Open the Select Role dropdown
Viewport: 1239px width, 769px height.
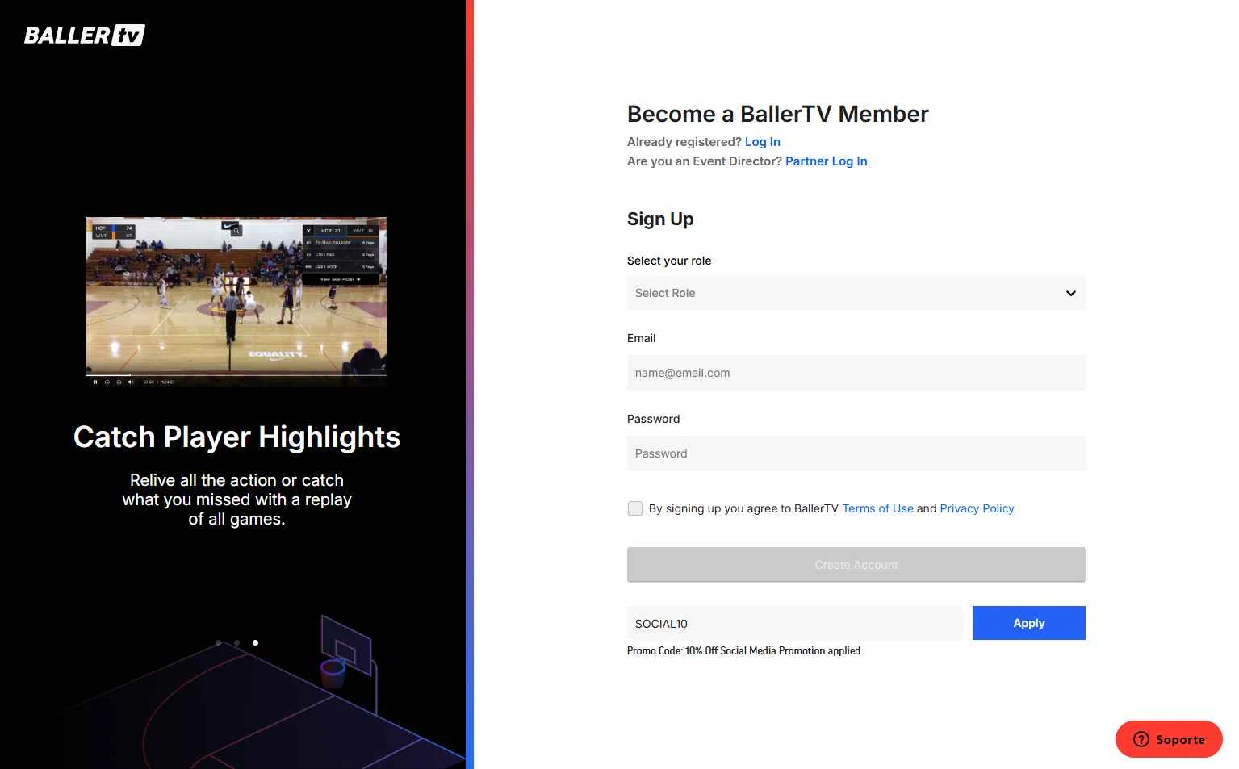(856, 293)
